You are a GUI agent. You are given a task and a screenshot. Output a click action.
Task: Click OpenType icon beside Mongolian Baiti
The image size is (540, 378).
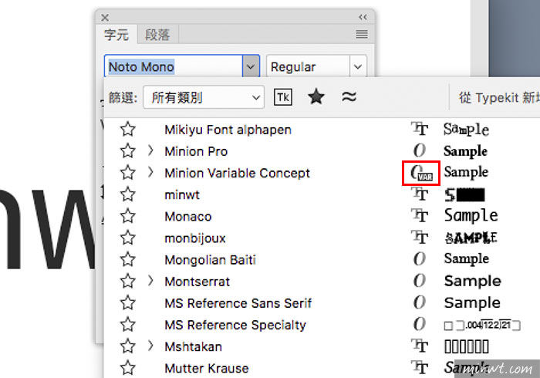click(x=420, y=259)
